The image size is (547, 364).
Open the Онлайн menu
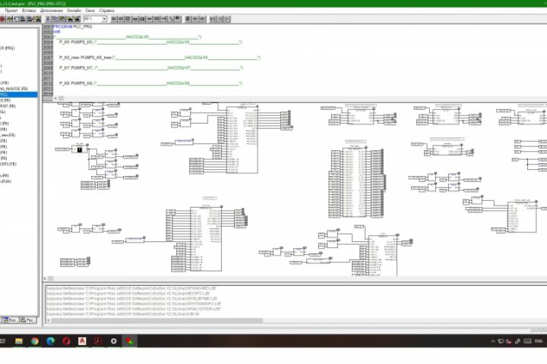point(74,11)
